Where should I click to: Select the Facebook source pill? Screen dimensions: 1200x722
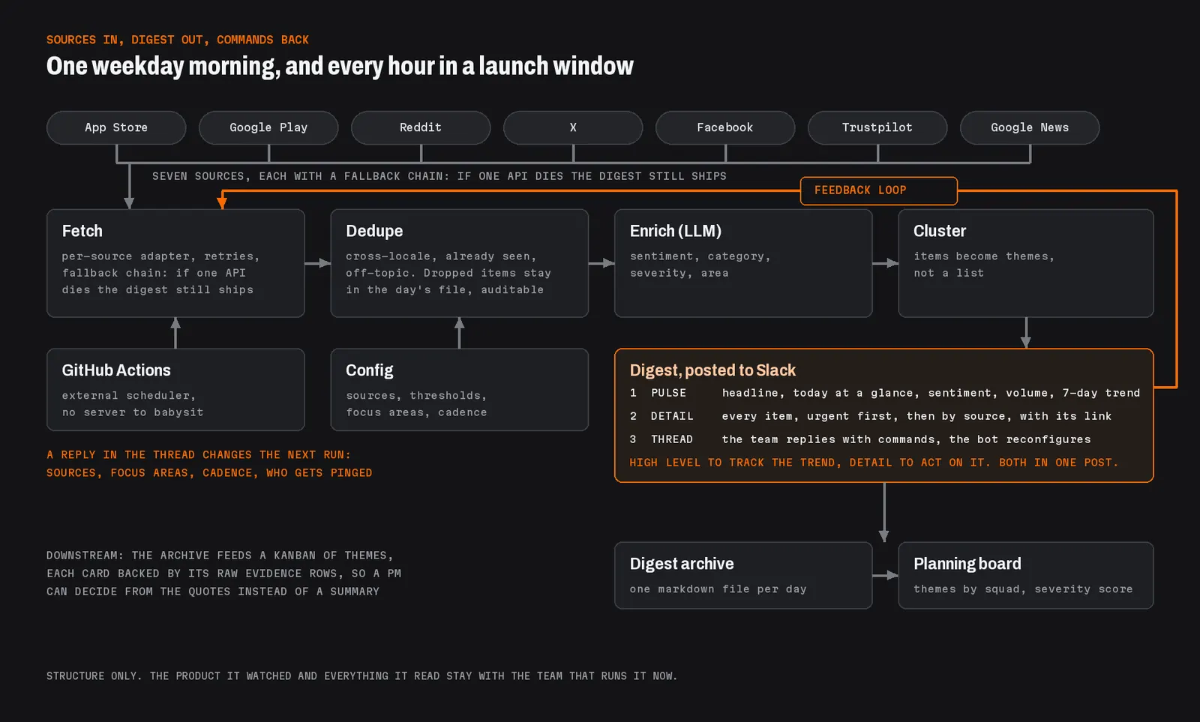click(725, 127)
